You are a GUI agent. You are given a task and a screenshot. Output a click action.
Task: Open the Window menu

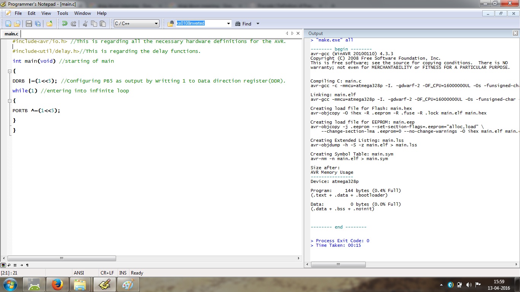pyautogui.click(x=83, y=13)
